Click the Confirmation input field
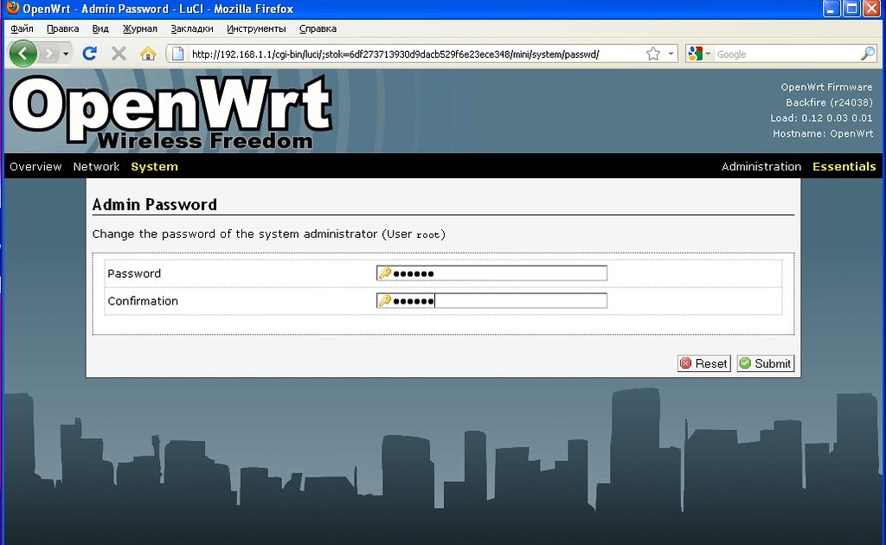Image resolution: width=886 pixels, height=545 pixels. (491, 300)
